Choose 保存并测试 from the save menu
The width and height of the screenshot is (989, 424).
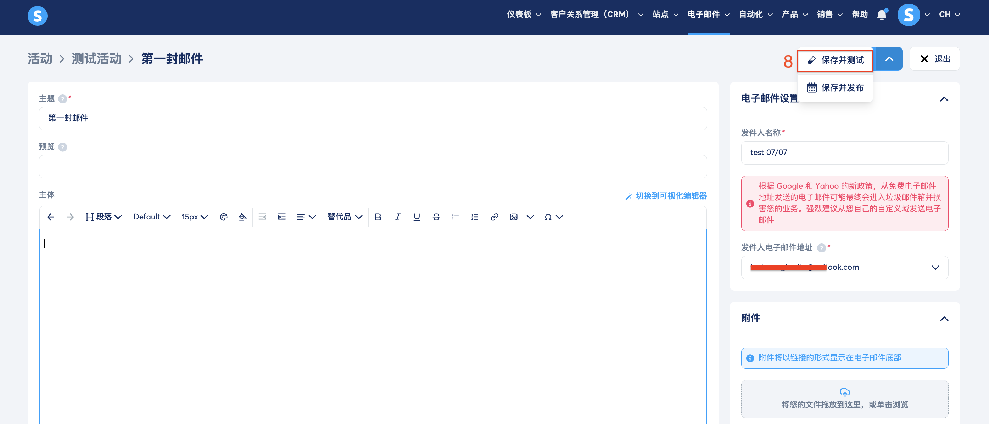click(835, 60)
